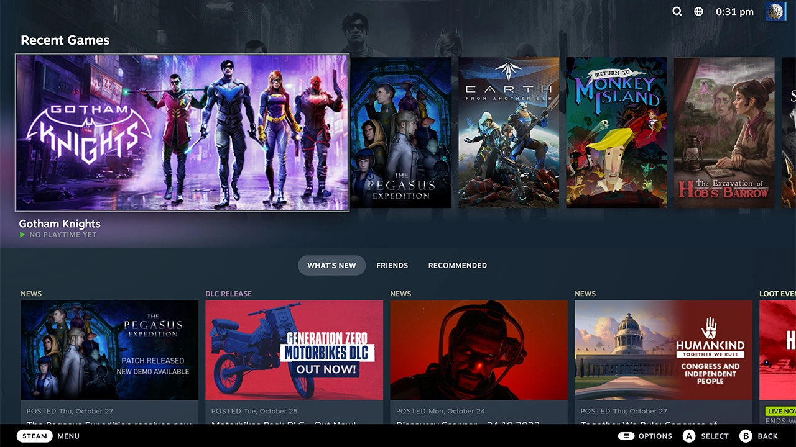Viewport: 796px width, 447px height.
Task: Open Earth From Another Sun cover
Action: 509,133
